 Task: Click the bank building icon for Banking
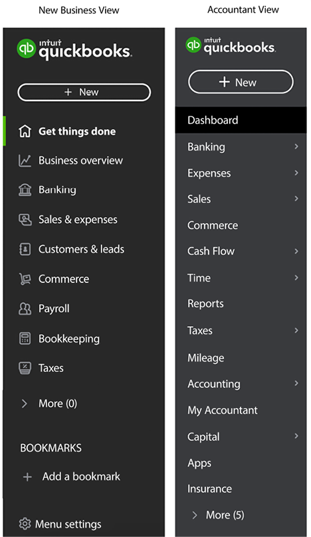(x=25, y=190)
